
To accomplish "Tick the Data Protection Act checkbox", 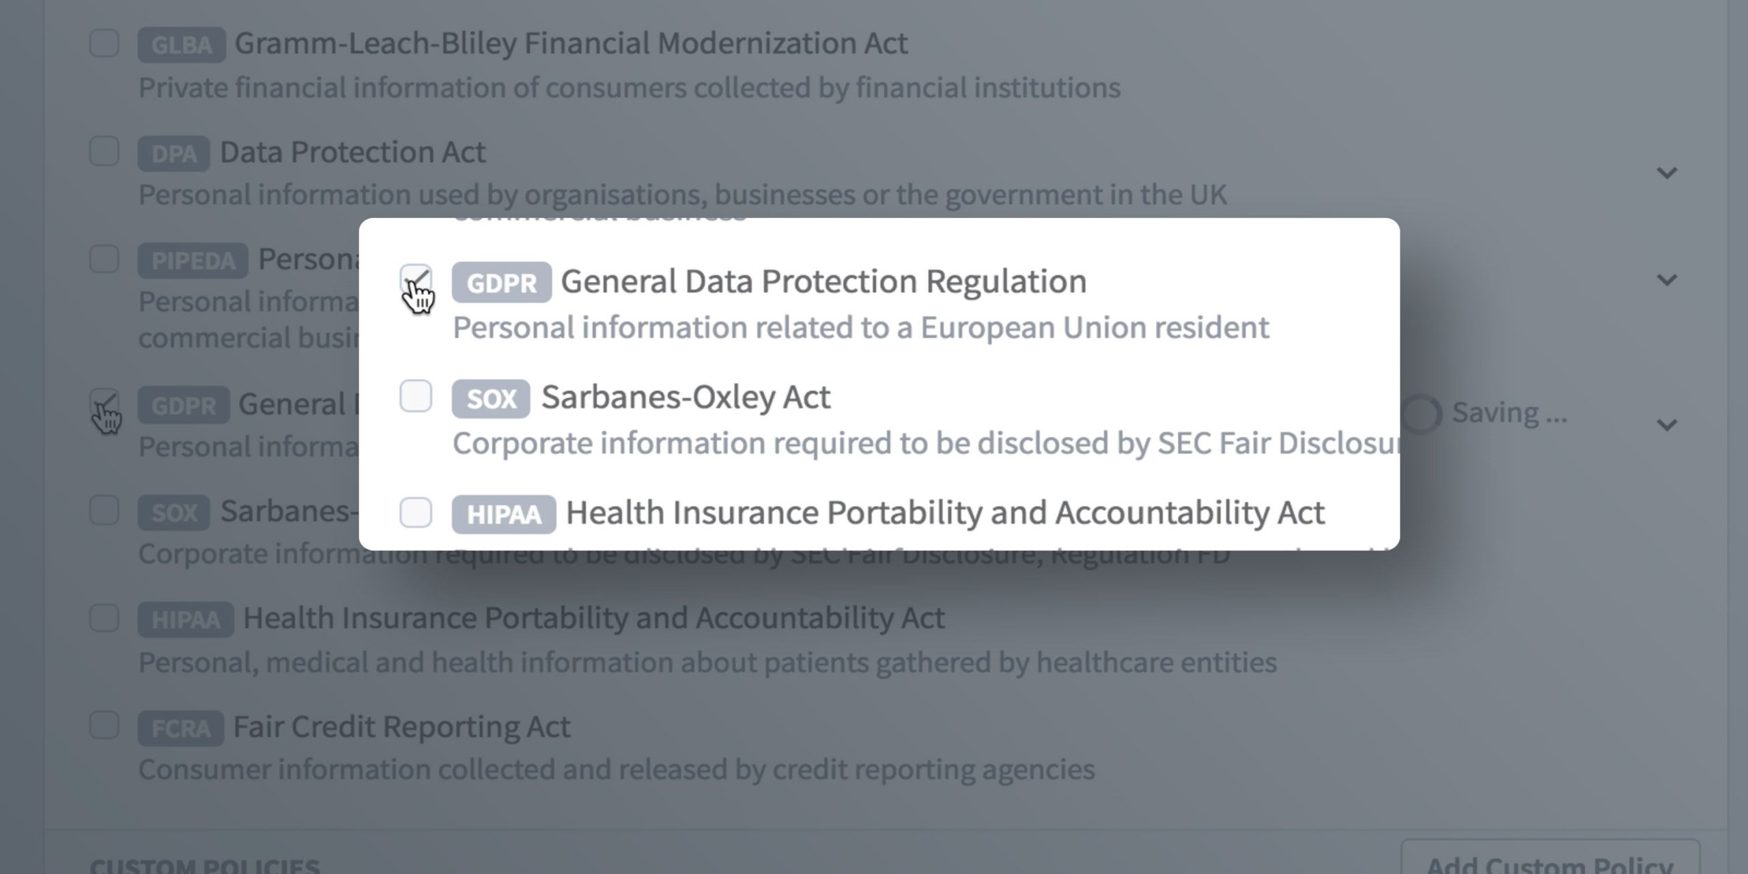I will [x=104, y=152].
